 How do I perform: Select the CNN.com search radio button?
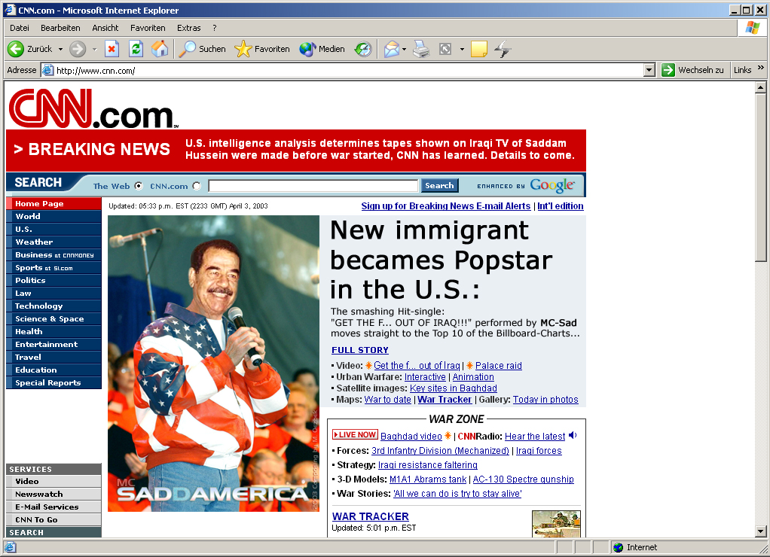[x=197, y=186]
